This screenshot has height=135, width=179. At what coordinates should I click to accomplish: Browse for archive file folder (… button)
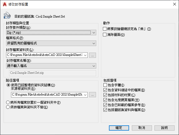pos(92,55)
